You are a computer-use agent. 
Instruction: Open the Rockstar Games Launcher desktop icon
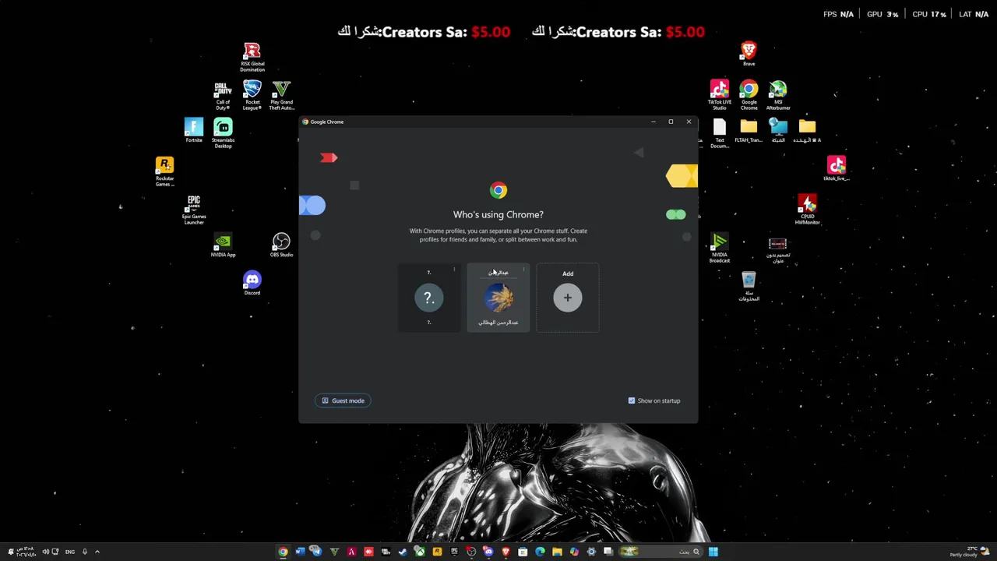tap(164, 171)
